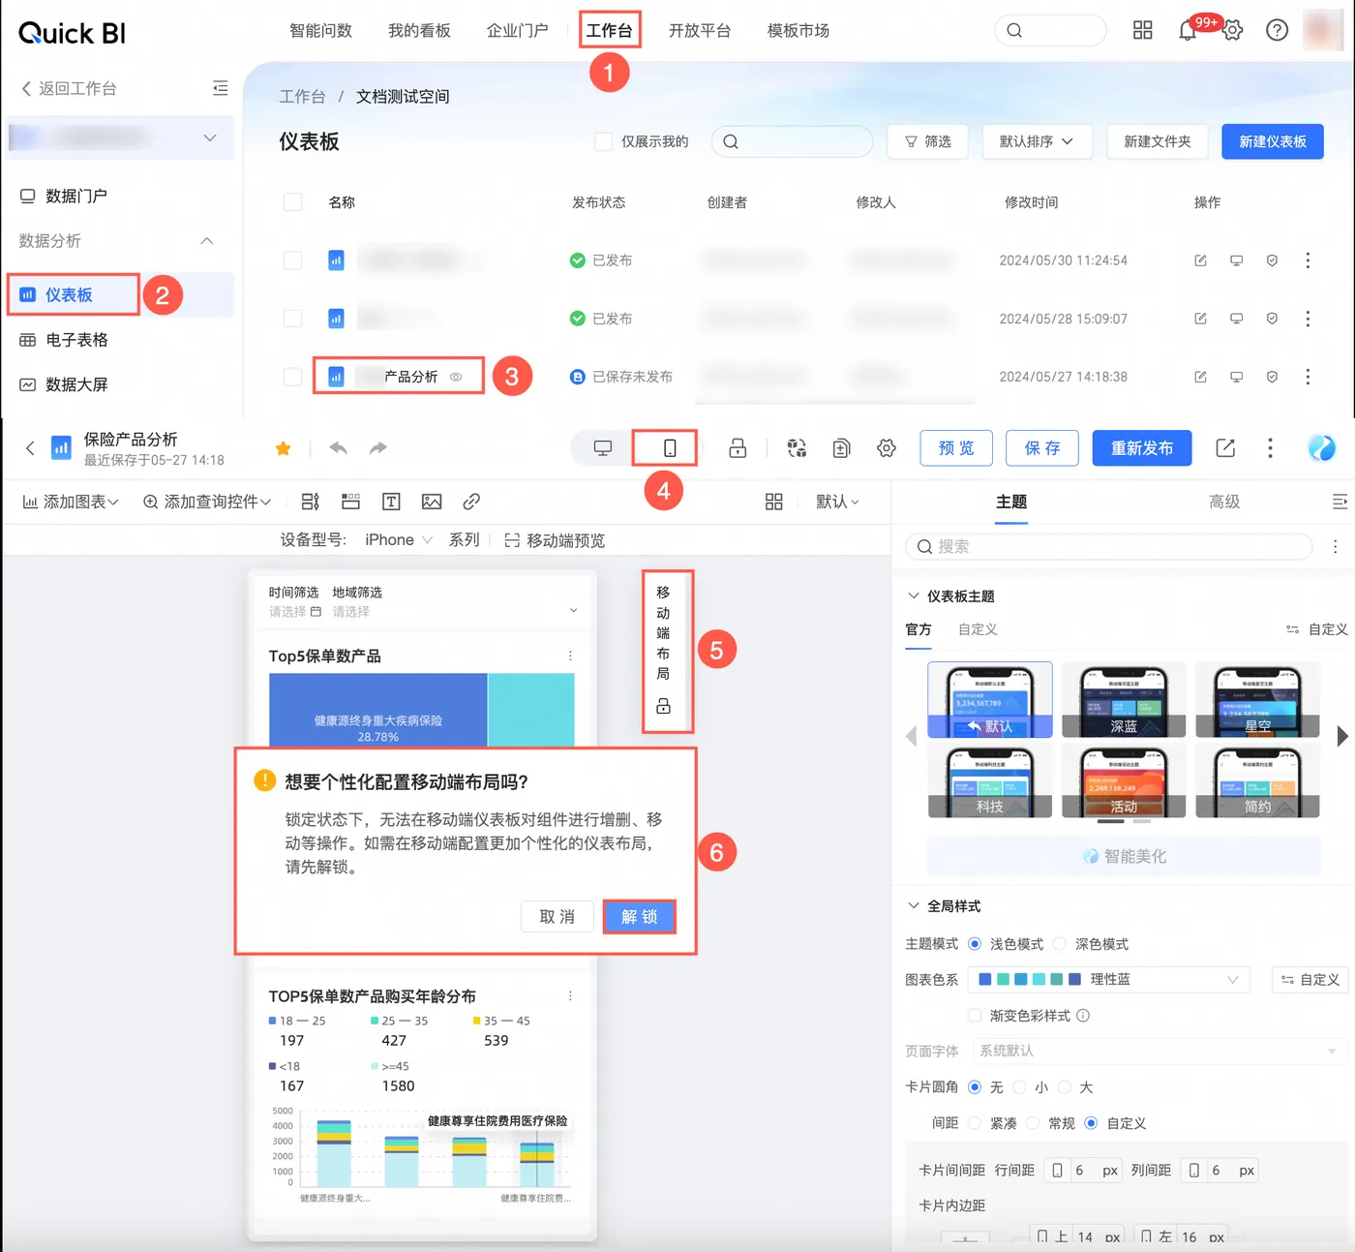Focus the dashboard list search field
The height and width of the screenshot is (1252, 1355).
click(792, 141)
